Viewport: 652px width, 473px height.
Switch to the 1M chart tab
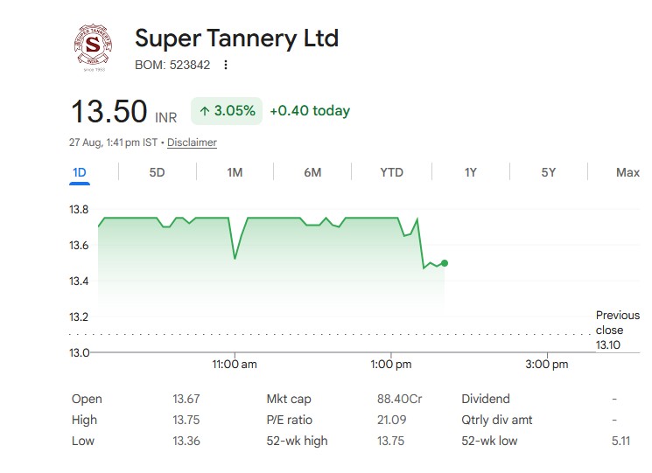point(235,172)
